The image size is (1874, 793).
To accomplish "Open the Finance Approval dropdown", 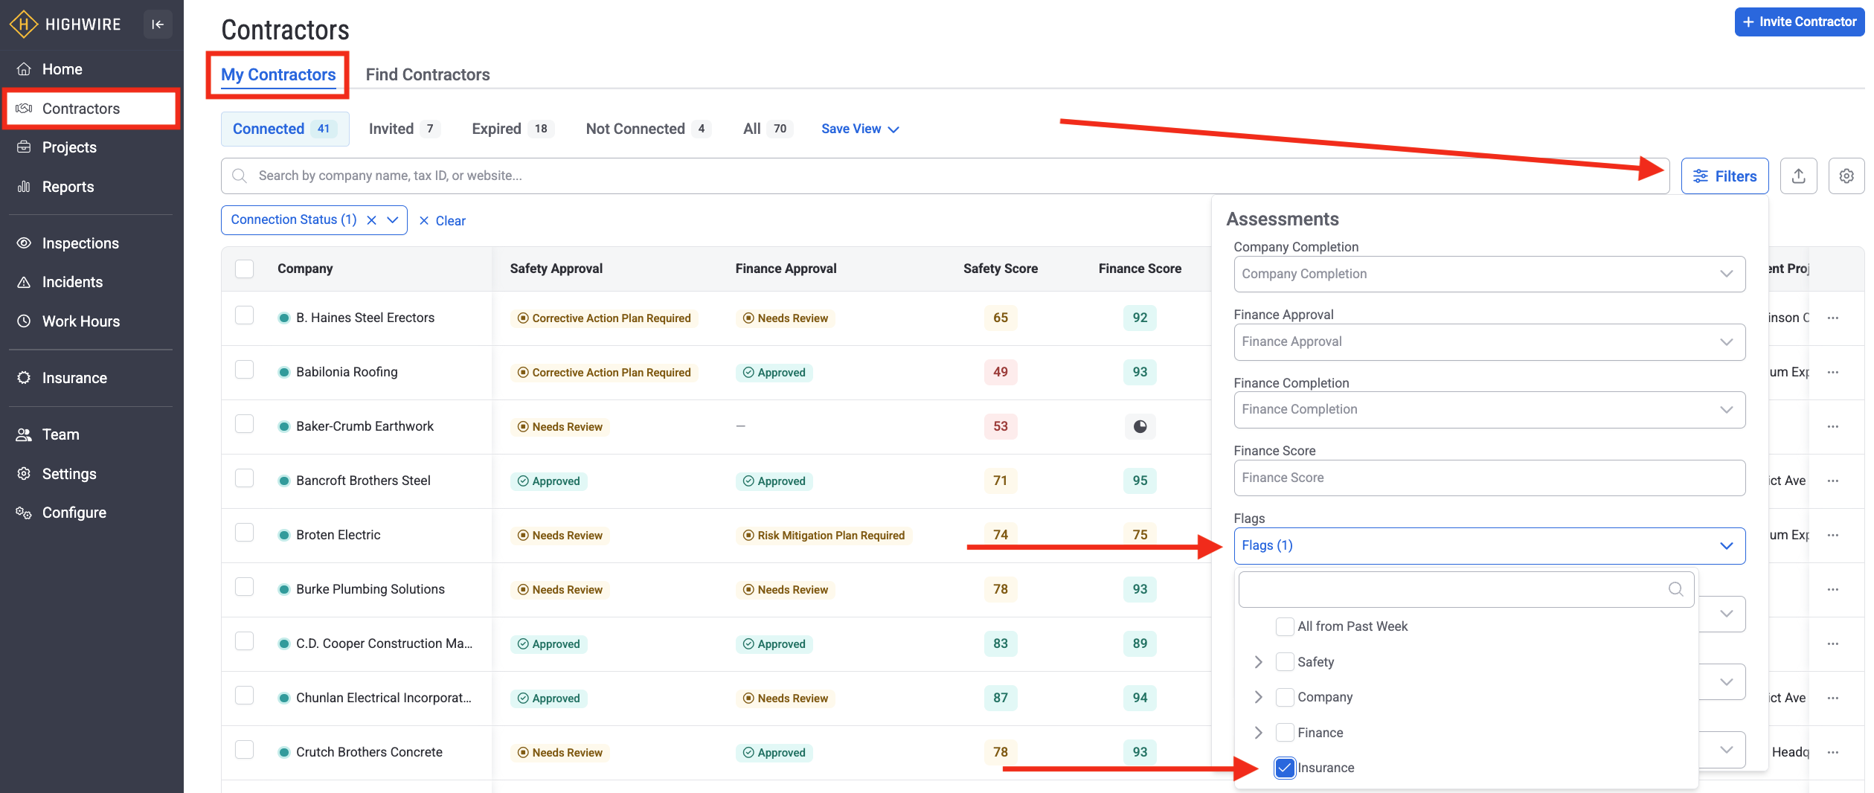I will 1489,342.
